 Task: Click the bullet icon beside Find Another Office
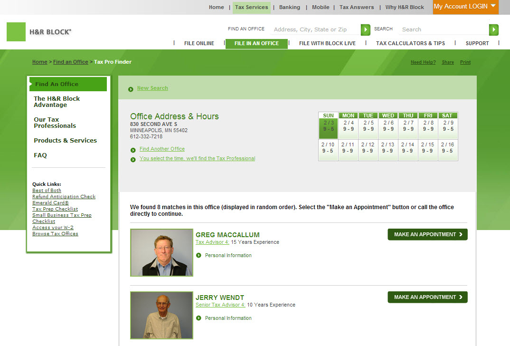[133, 150]
